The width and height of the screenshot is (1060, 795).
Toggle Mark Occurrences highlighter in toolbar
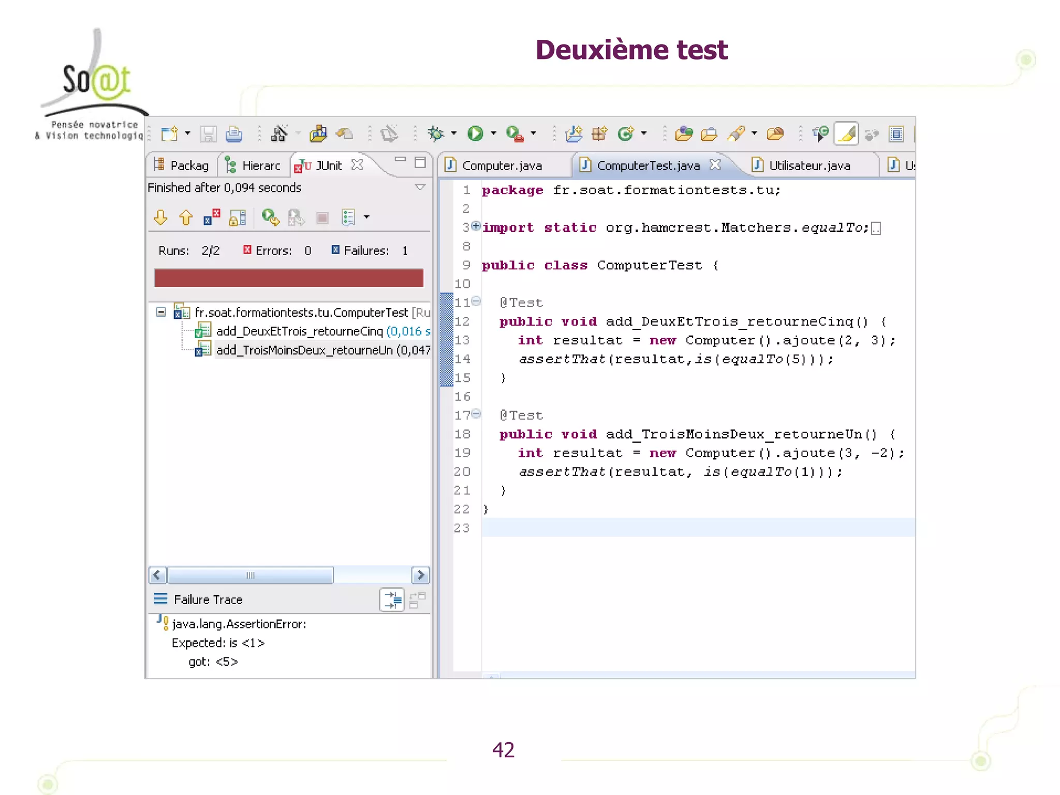(846, 134)
